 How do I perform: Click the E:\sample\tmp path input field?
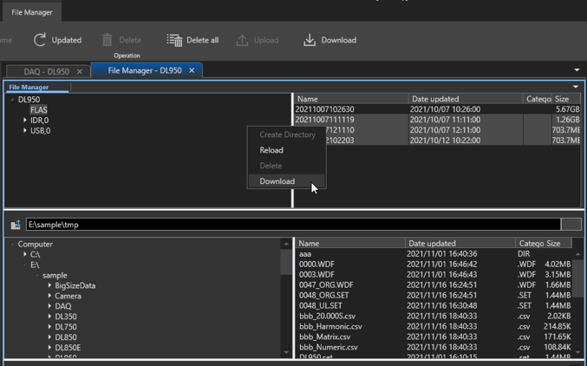[291, 225]
